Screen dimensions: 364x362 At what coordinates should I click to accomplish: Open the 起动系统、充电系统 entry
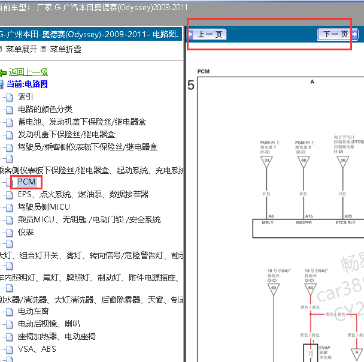coord(92,171)
